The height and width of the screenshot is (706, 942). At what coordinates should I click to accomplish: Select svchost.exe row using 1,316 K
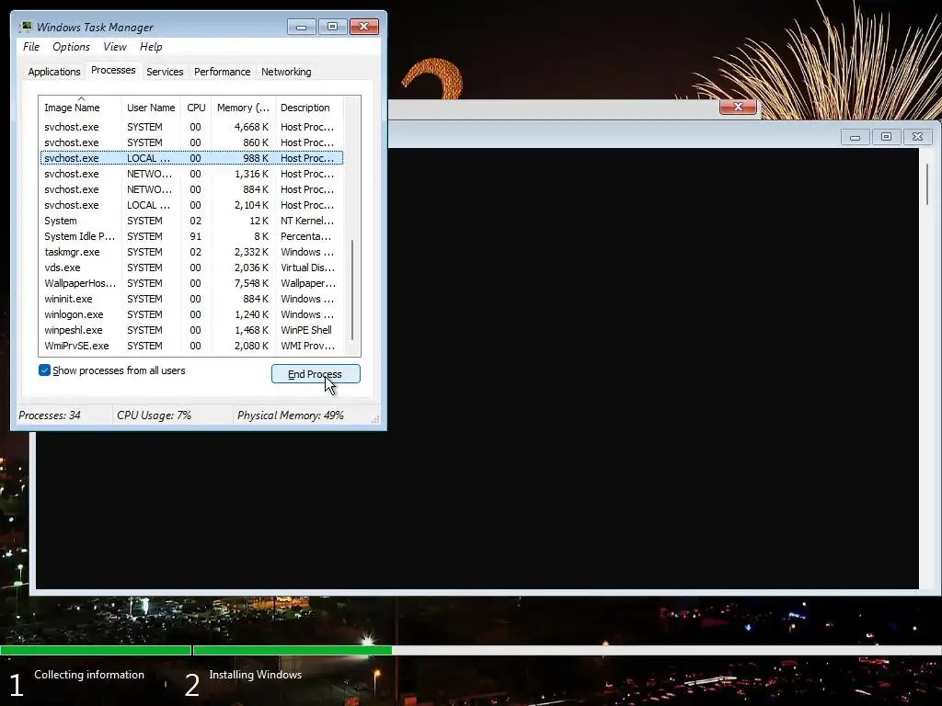coord(191,174)
